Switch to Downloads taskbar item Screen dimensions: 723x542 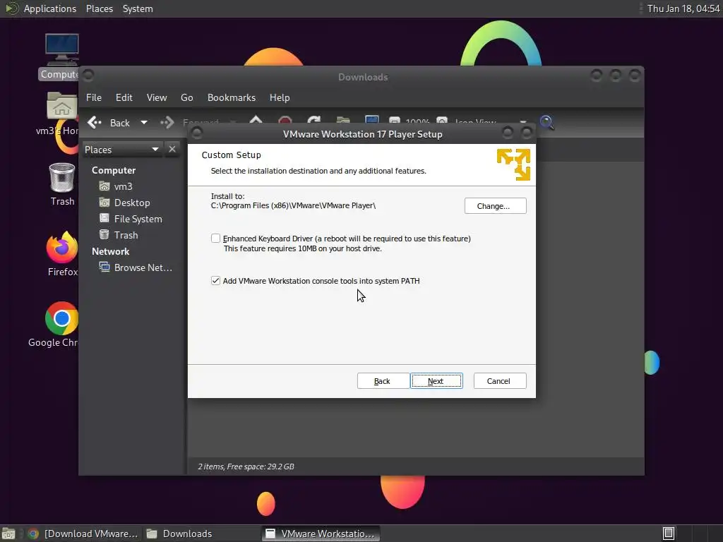[x=179, y=534]
